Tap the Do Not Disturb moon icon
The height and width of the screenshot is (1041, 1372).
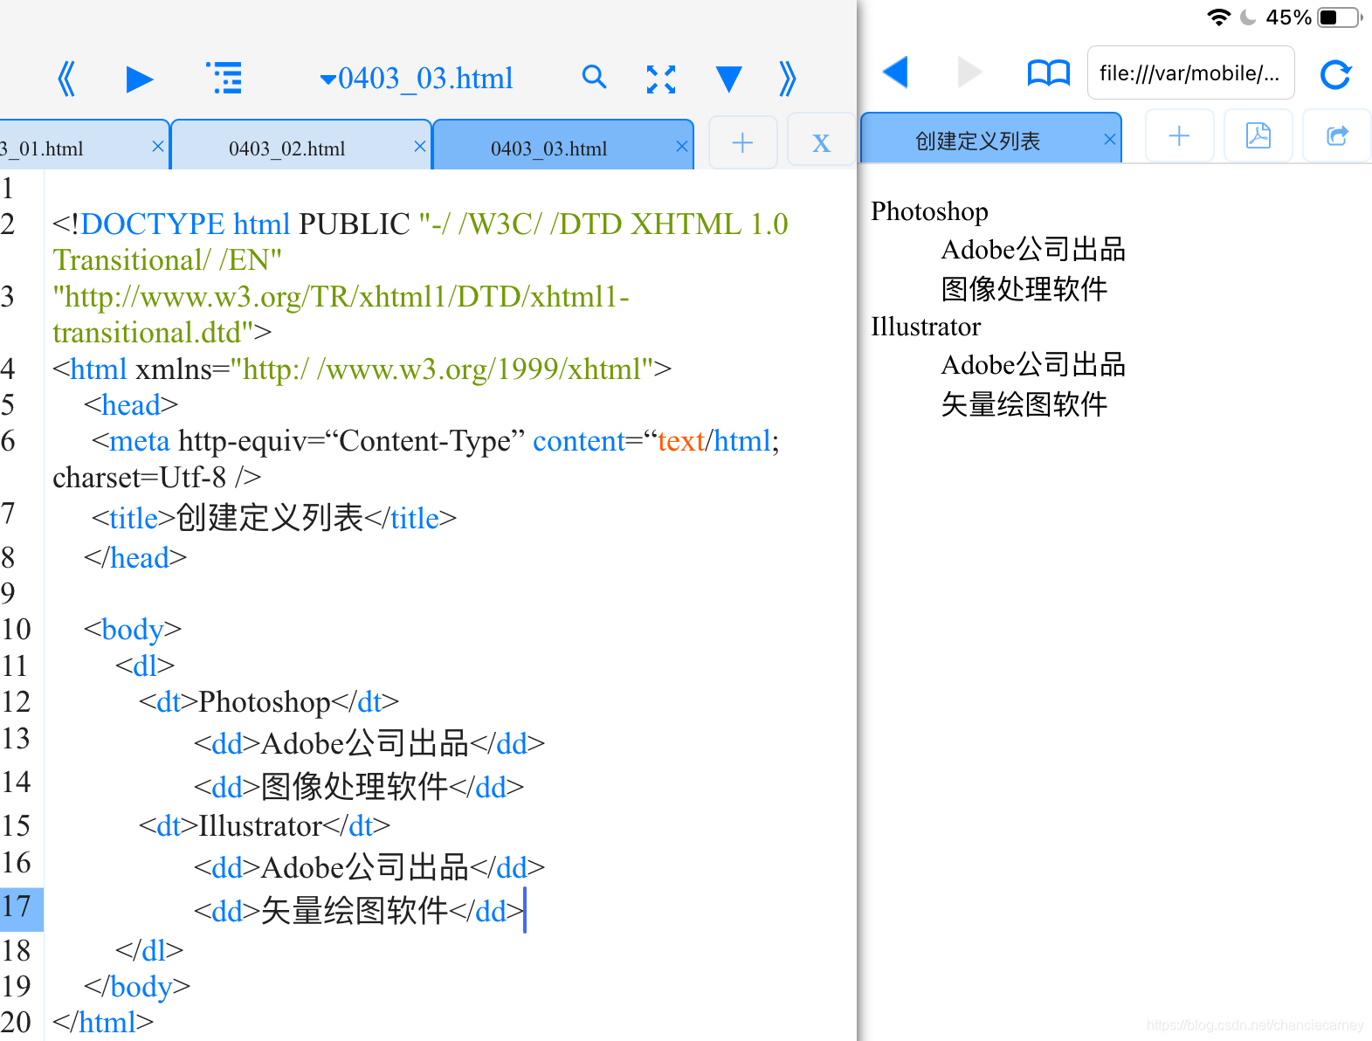click(x=1248, y=17)
